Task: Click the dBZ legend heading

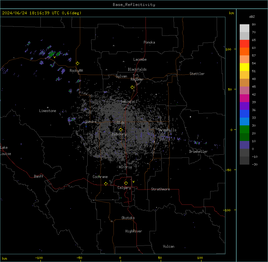Action: tap(252, 16)
